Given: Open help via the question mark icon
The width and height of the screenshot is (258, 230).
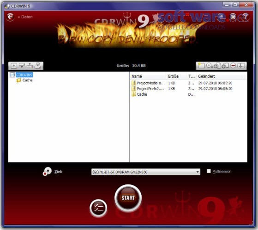Looking at the screenshot, I should [x=245, y=17].
